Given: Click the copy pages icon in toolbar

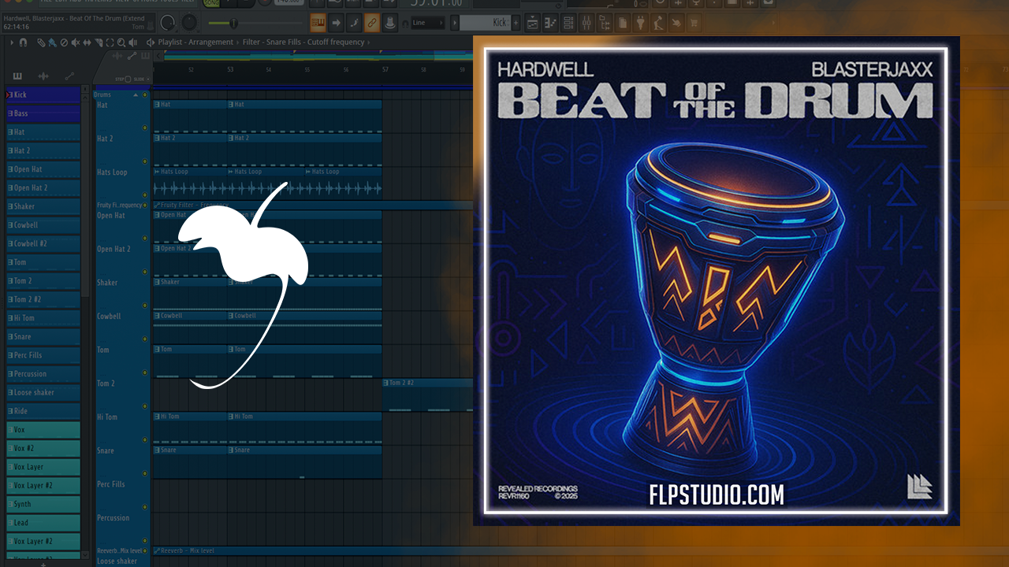Looking at the screenshot, I should point(623,23).
